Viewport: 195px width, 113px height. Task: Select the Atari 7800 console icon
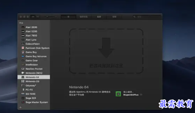23,36
